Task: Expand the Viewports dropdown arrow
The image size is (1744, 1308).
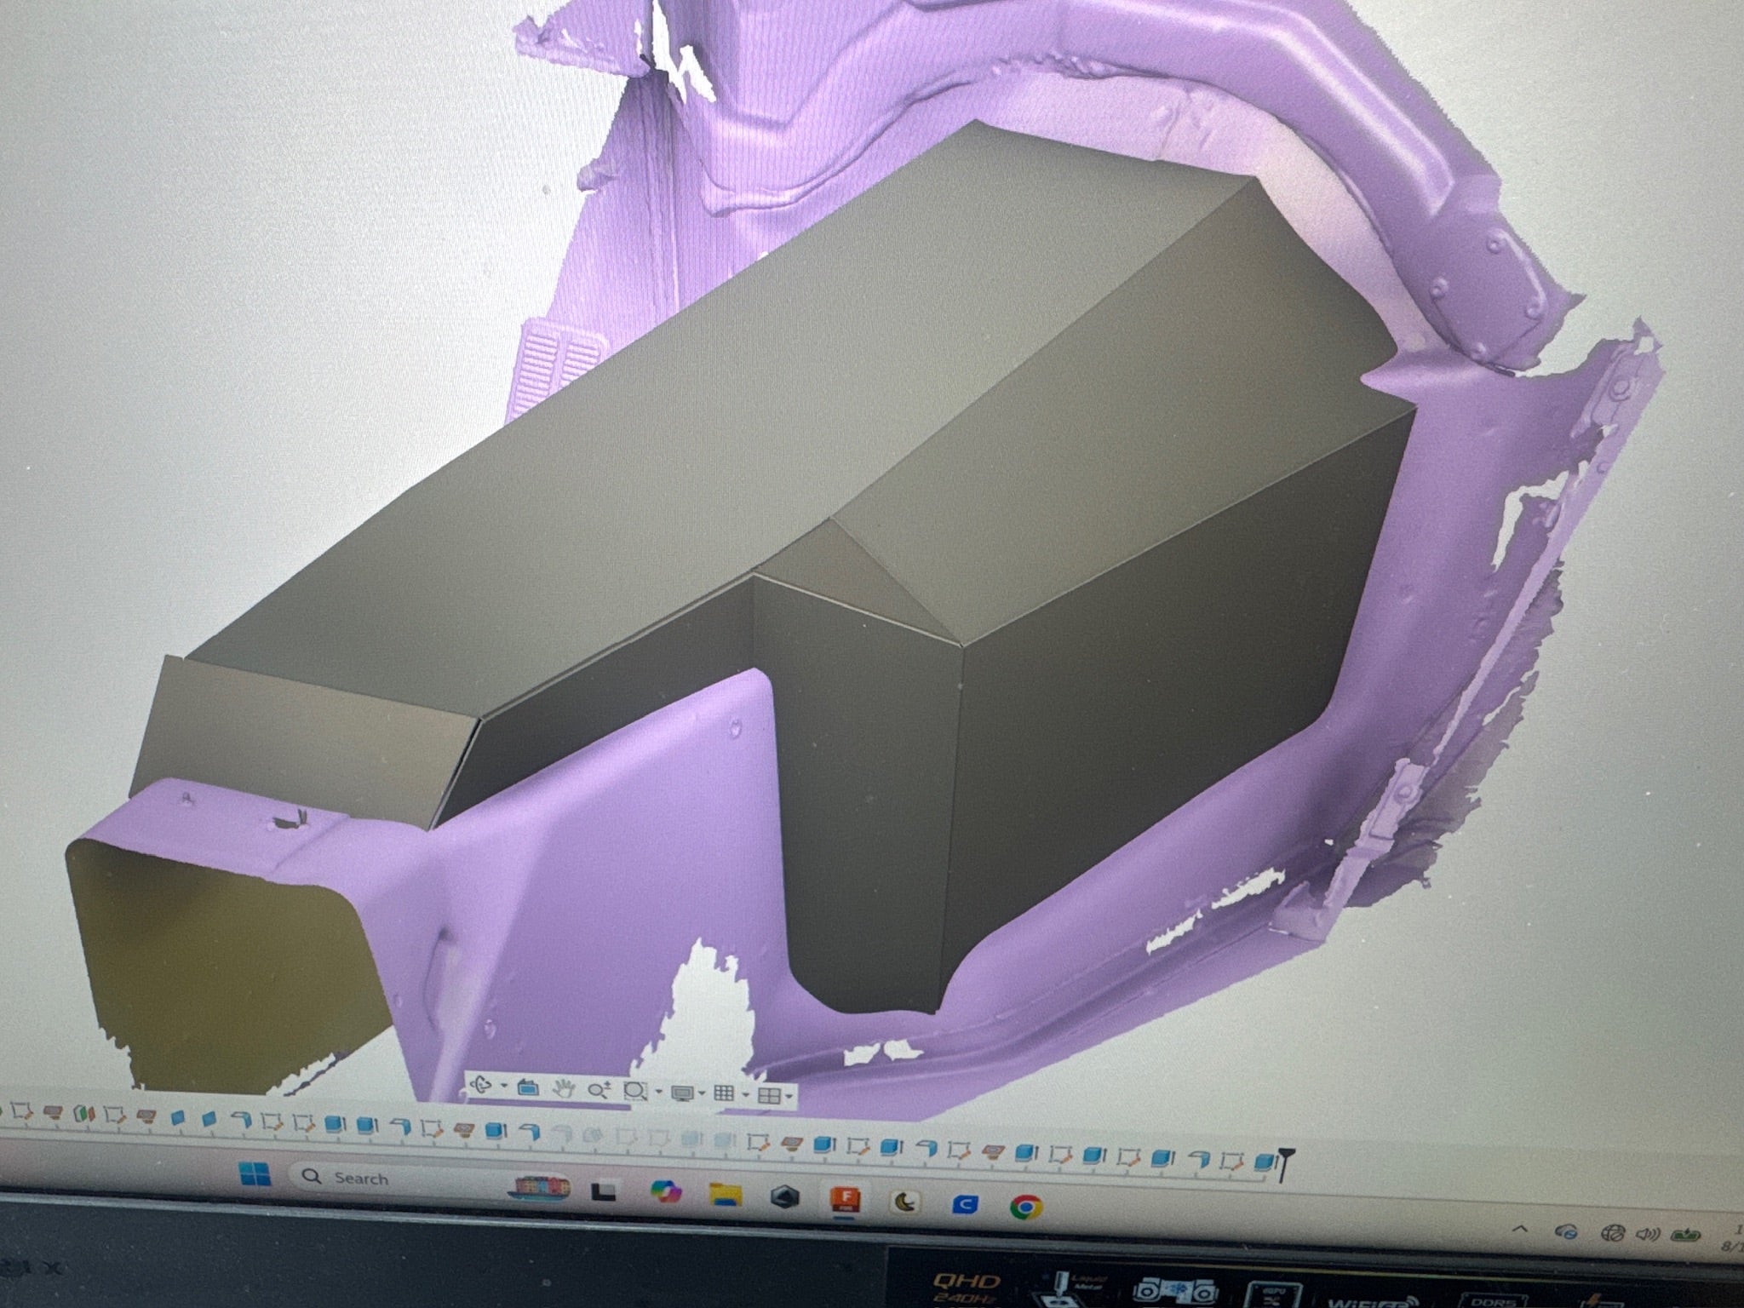Action: point(789,1096)
